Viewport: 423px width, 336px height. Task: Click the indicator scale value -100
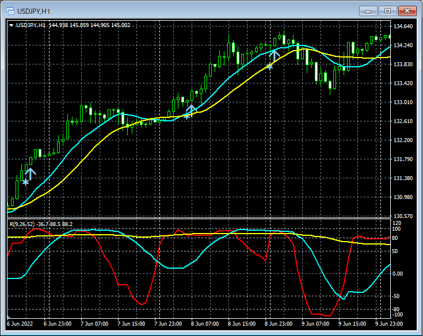pyautogui.click(x=397, y=315)
